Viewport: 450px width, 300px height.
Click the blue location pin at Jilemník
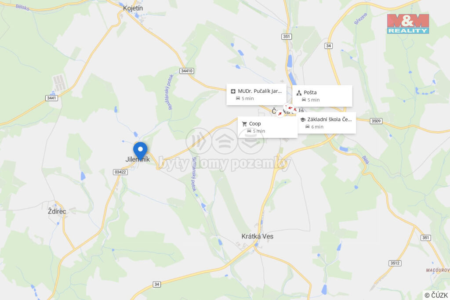click(x=140, y=151)
